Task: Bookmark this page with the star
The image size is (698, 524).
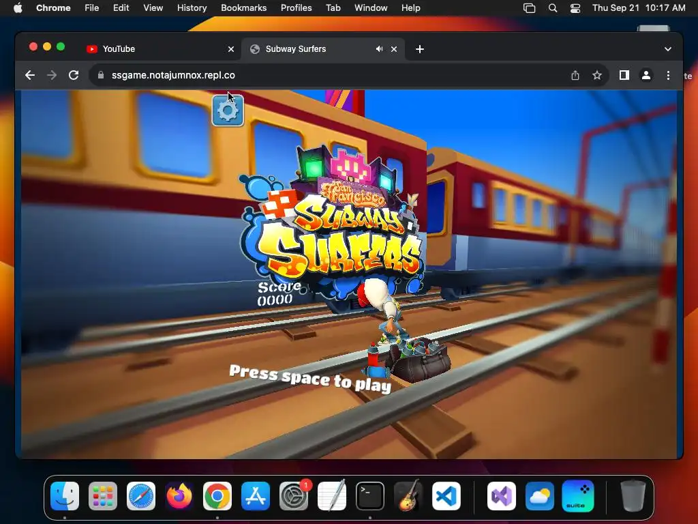Action: (x=597, y=75)
